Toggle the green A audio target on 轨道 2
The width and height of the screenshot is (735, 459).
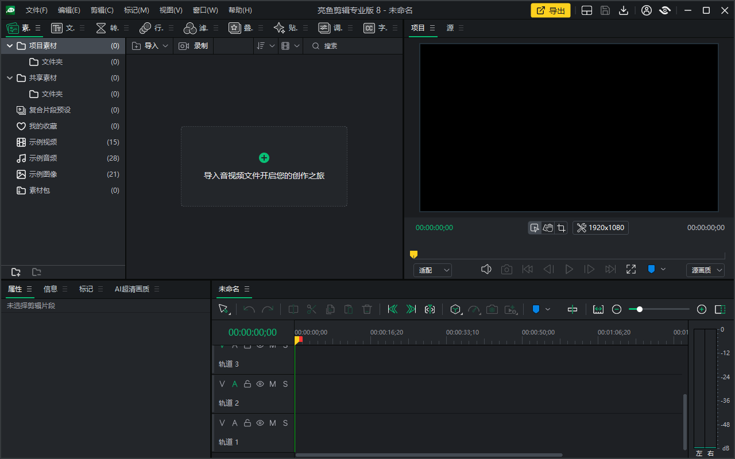[235, 384]
